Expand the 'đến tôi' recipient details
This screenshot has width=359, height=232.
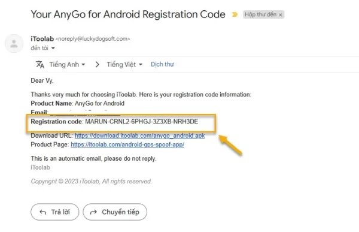53,48
